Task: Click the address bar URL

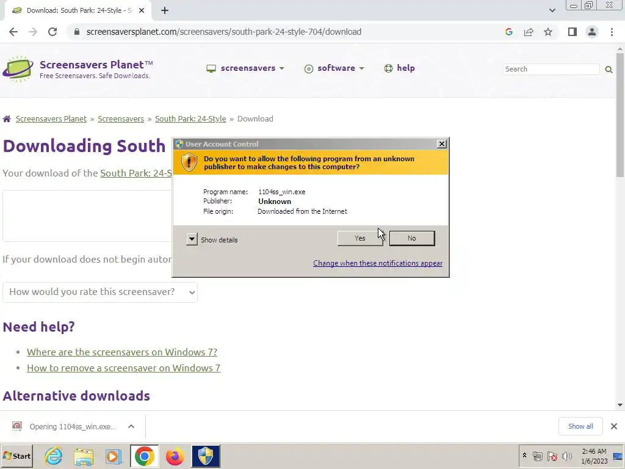Action: click(223, 32)
